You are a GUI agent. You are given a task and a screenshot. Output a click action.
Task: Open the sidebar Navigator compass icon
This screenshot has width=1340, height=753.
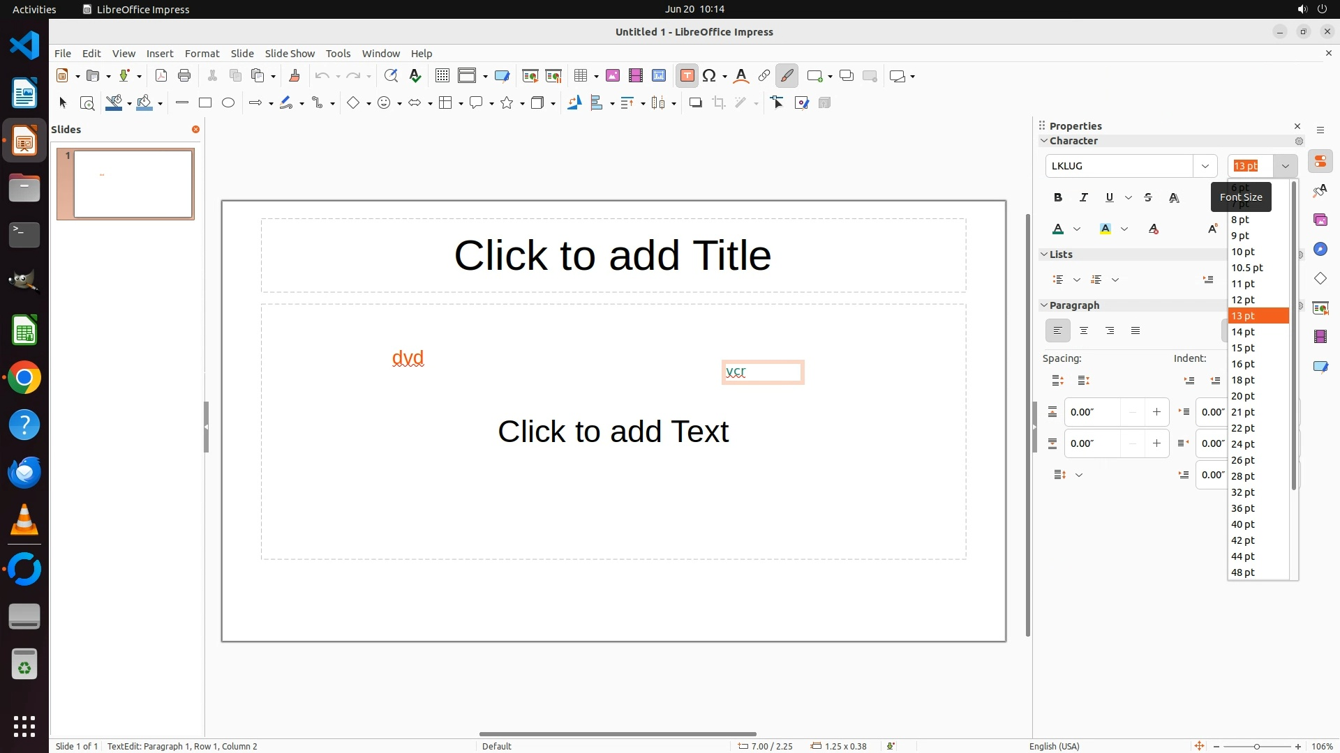click(x=1320, y=250)
